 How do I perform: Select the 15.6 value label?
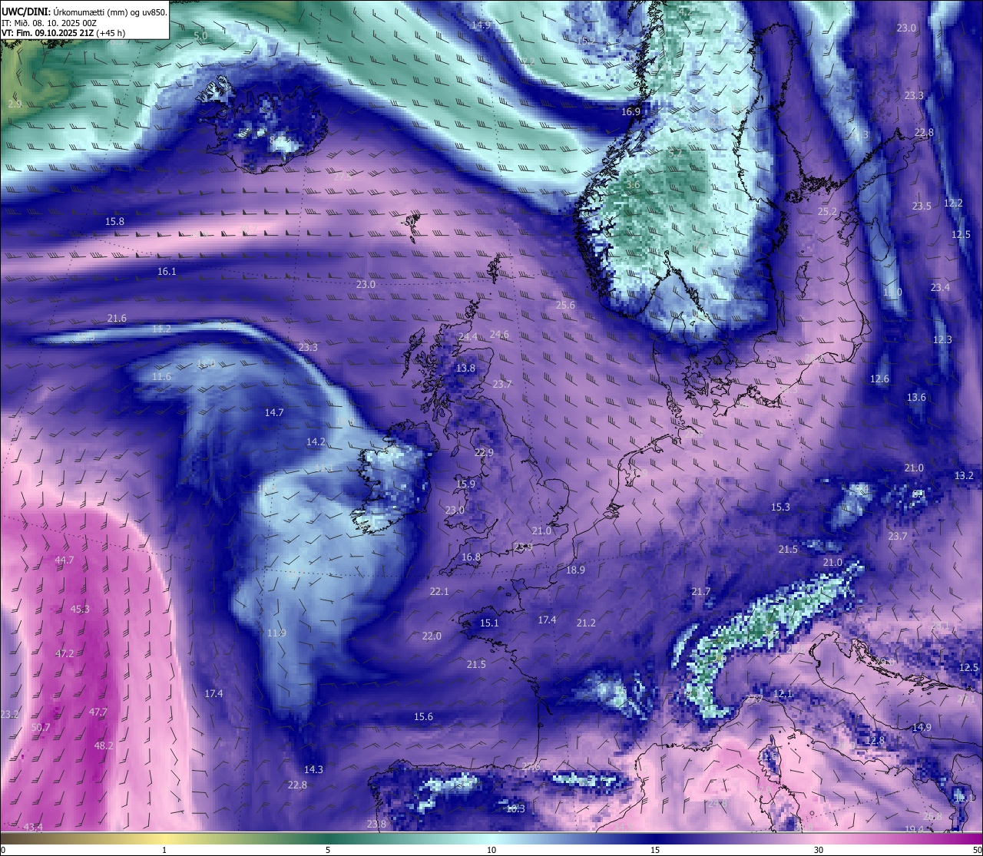tap(423, 716)
